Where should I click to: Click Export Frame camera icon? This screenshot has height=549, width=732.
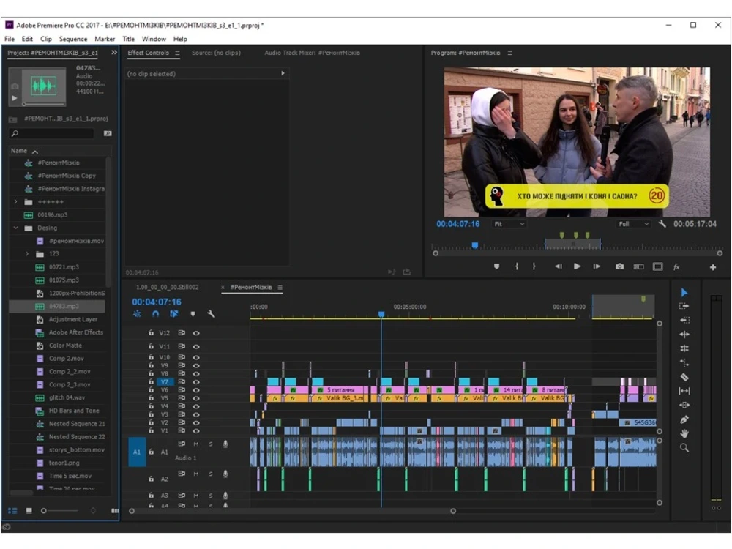click(x=619, y=266)
